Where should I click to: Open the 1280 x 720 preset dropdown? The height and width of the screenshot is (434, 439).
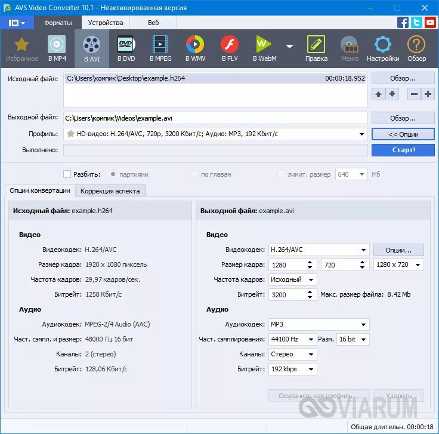[x=398, y=265]
